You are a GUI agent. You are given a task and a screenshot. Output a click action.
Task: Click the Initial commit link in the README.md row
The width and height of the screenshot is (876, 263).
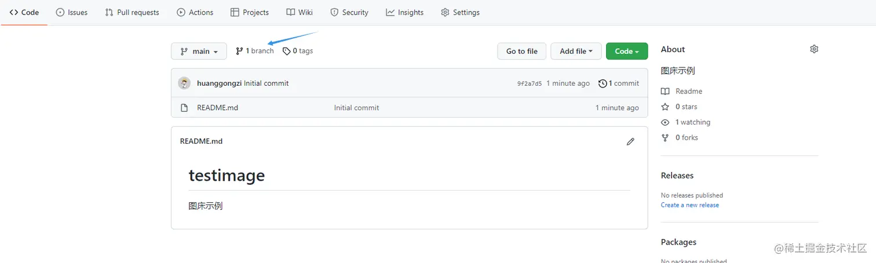(x=356, y=108)
